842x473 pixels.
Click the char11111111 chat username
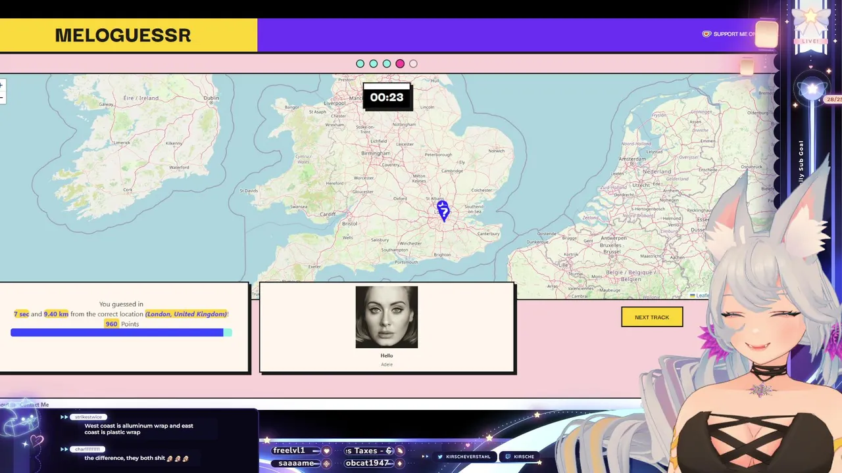click(88, 449)
